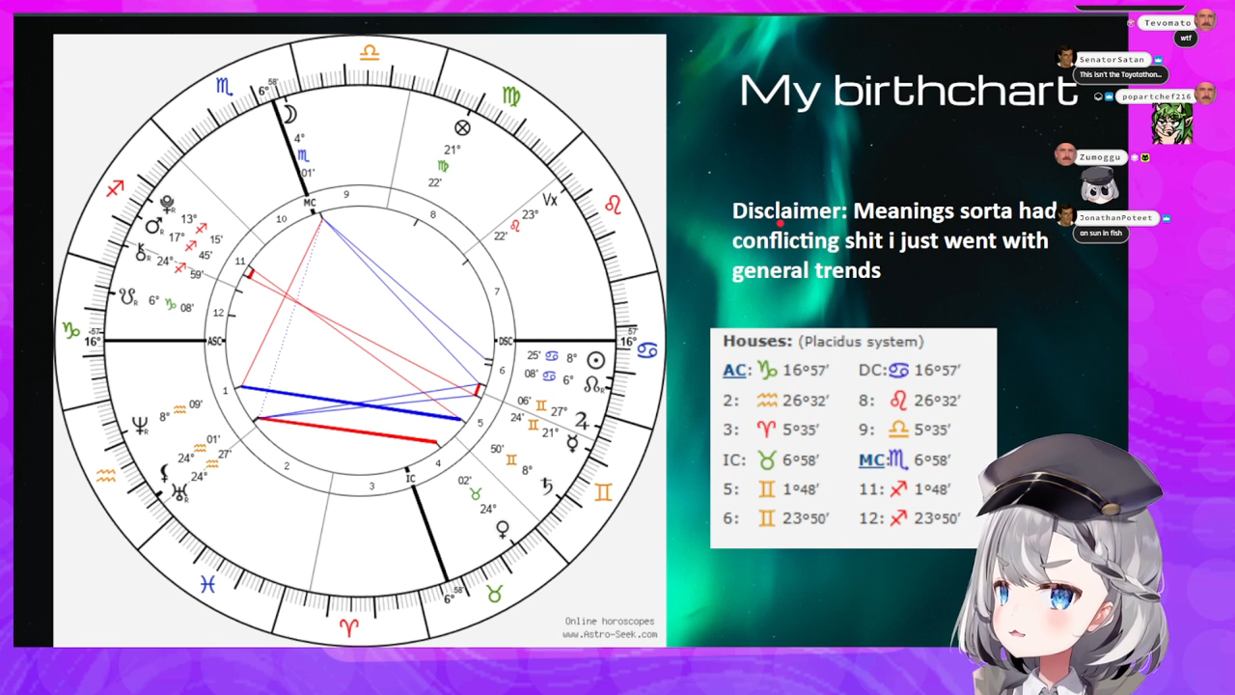Select the Gemini glyph on the outer wheel
Image resolution: width=1235 pixels, height=695 pixels.
point(603,492)
